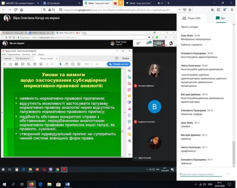
Task: Click the site lock icon in the address bar
Action: (50, 10)
